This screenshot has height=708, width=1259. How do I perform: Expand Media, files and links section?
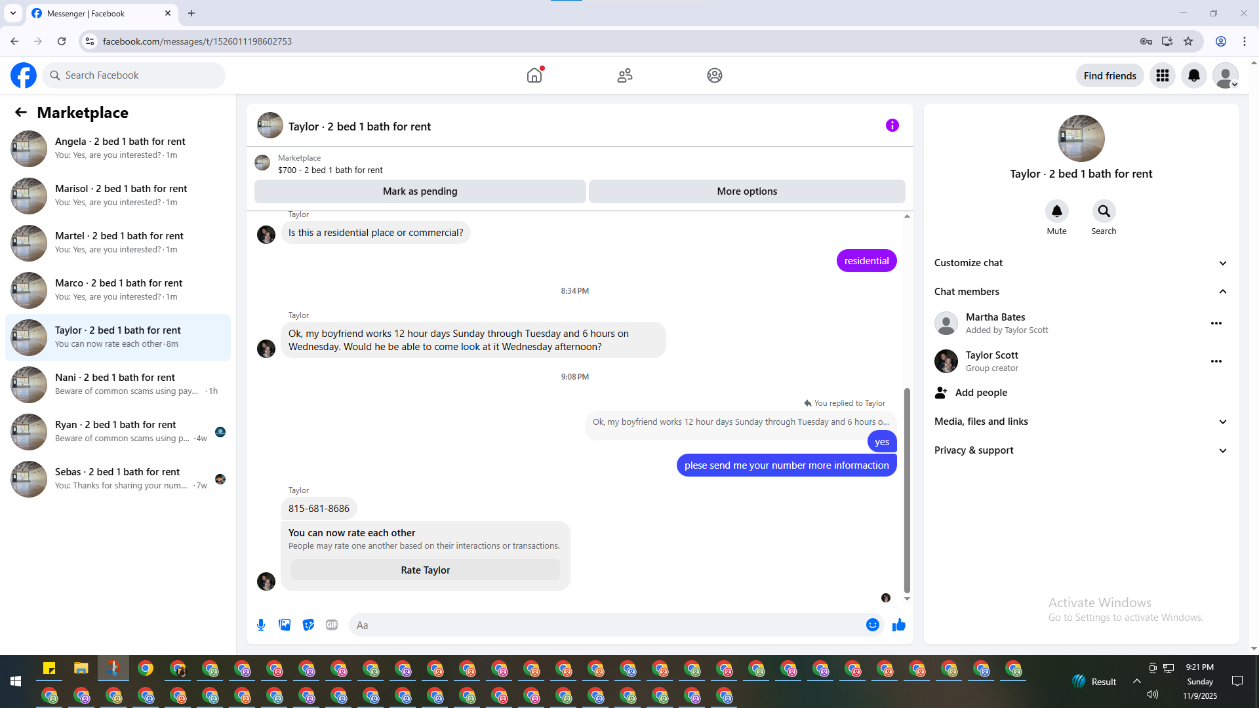point(1081,422)
